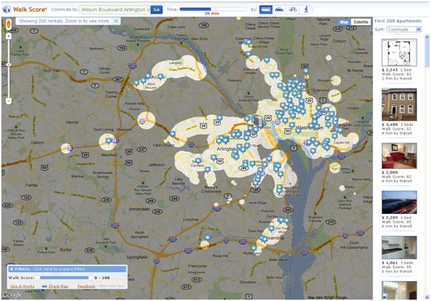
Task: Dismiss the 'Showing 200 rentals' notice
Action: tap(116, 21)
